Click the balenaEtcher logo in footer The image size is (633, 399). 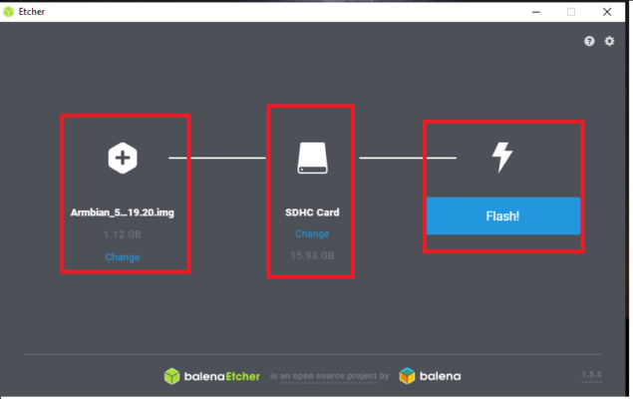pos(212,376)
